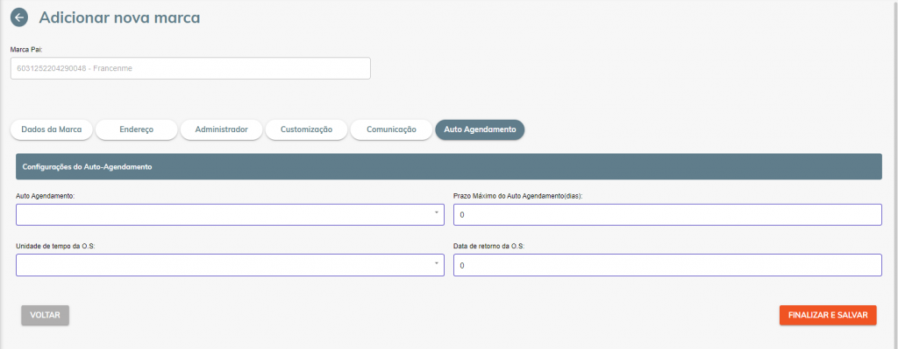Viewport: 898px width, 349px height.
Task: Open the Unidade de tempo da O.S dropdown
Action: click(x=230, y=265)
